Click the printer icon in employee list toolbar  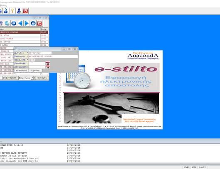pyautogui.click(x=7, y=23)
